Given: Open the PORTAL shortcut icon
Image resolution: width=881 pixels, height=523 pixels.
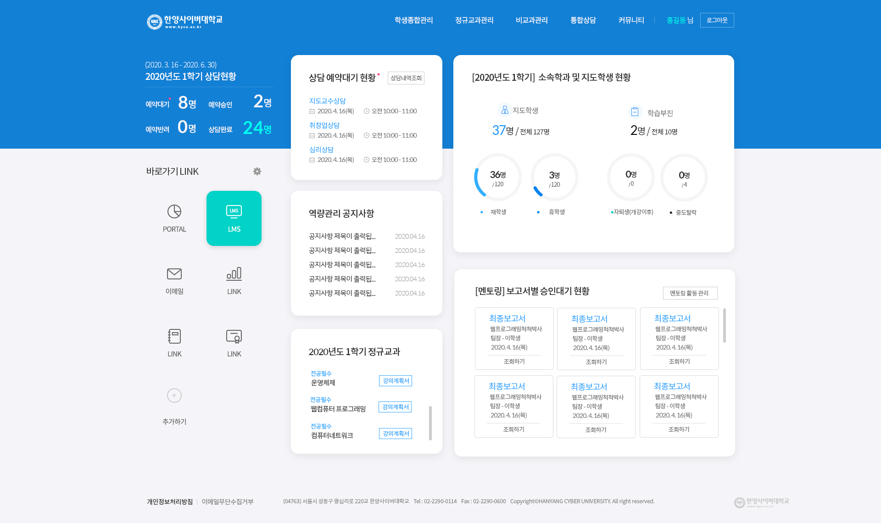Looking at the screenshot, I should (x=174, y=212).
